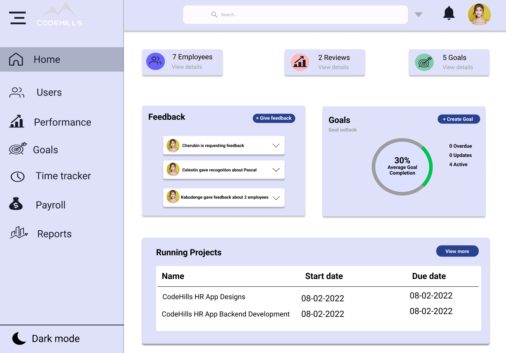Navigate to the Home menu item
Viewport: 506px width, 353px height.
(47, 59)
